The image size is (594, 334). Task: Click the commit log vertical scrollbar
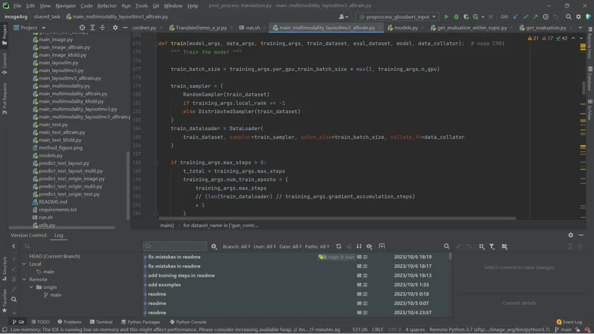click(451, 256)
